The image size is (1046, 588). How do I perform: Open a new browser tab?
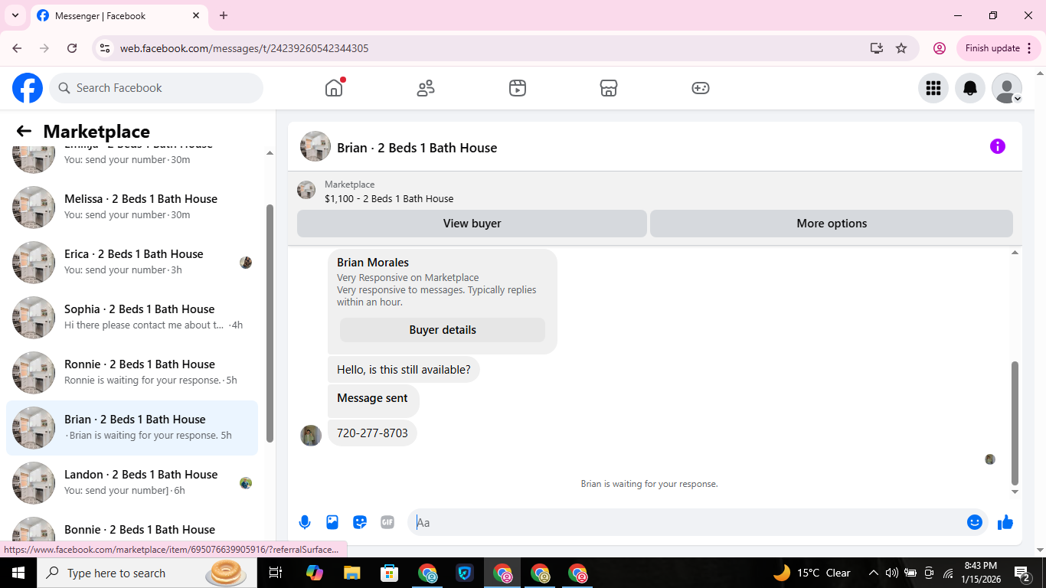[x=224, y=15]
